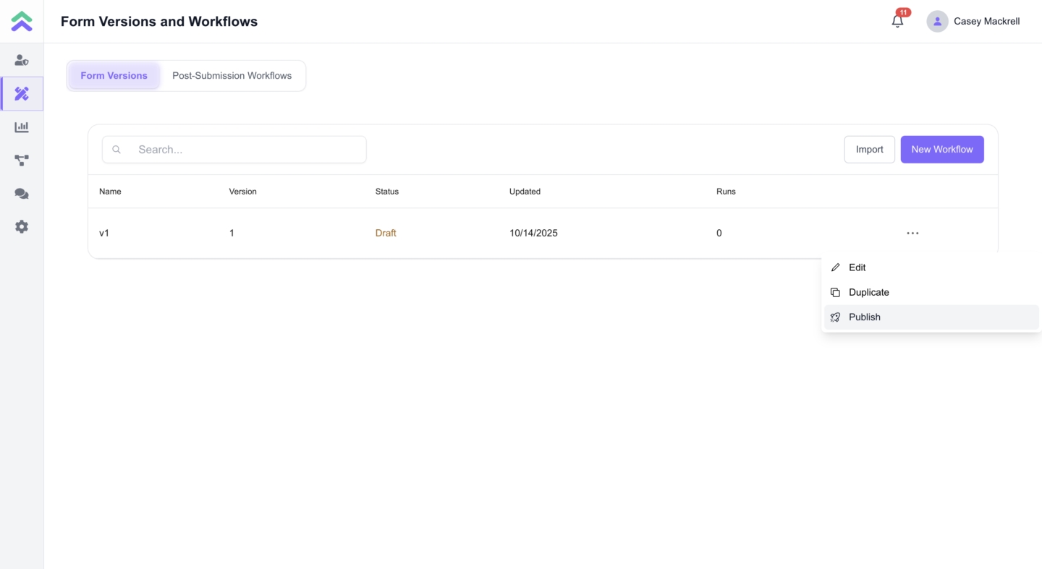Click the New Workflow button

(941, 150)
